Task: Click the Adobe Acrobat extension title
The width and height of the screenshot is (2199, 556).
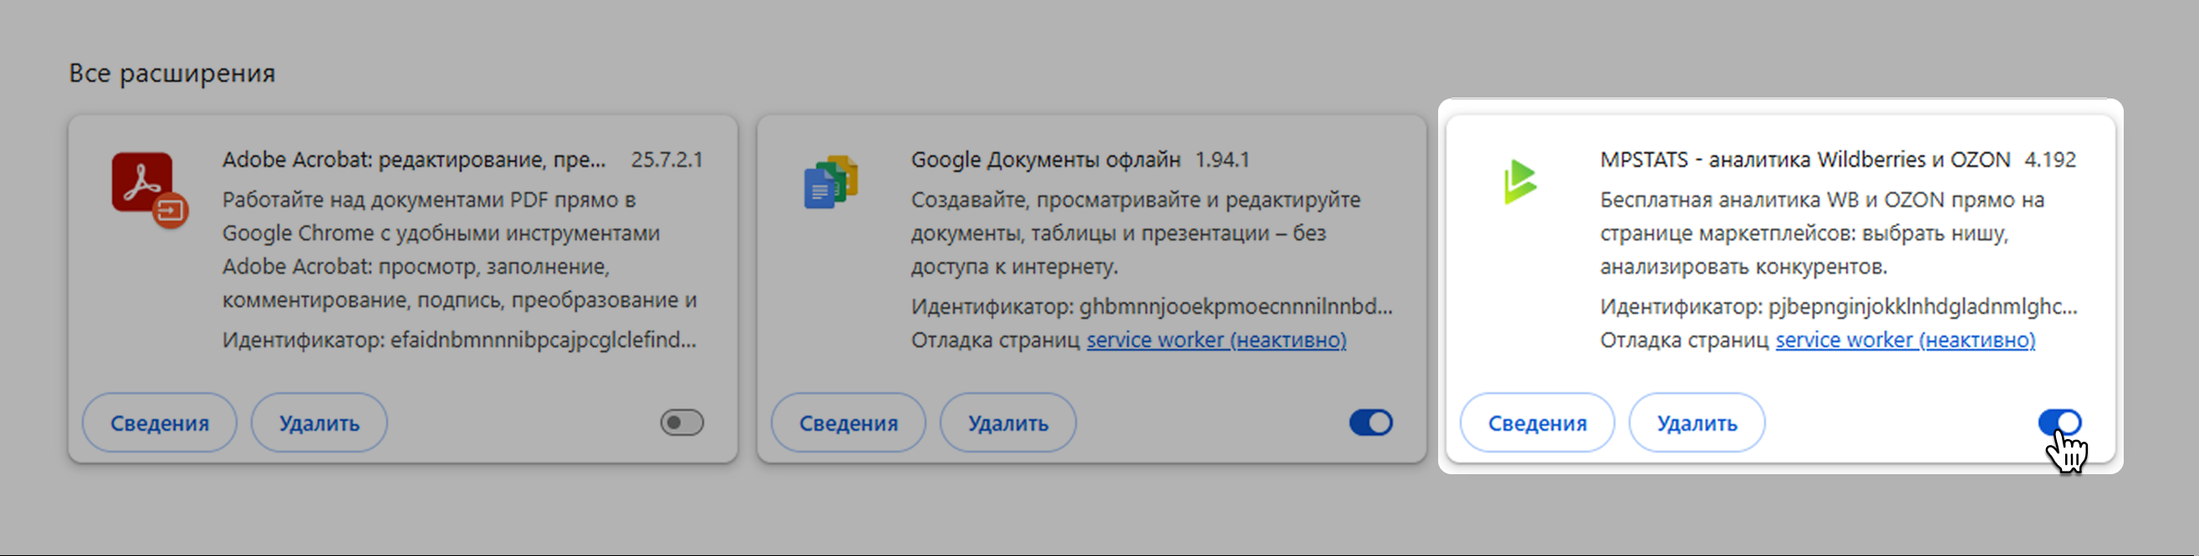Action: pyautogui.click(x=413, y=159)
